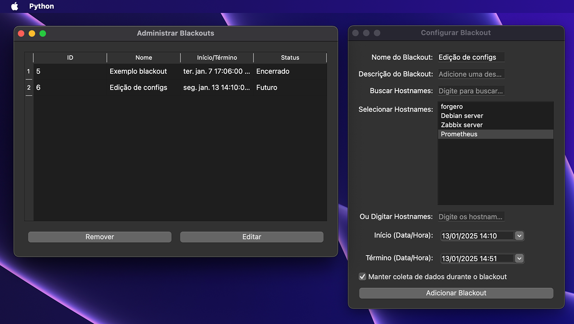Click the Nome column header
The width and height of the screenshot is (574, 324).
point(143,58)
